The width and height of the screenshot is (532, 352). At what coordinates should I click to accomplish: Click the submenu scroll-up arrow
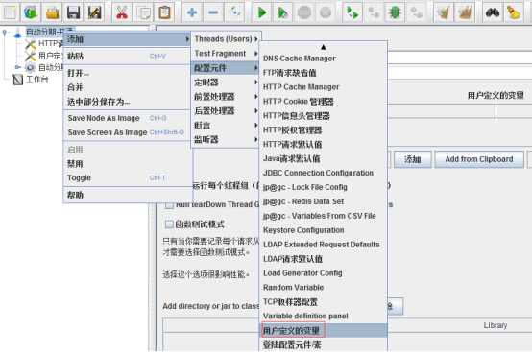pyautogui.click(x=324, y=47)
